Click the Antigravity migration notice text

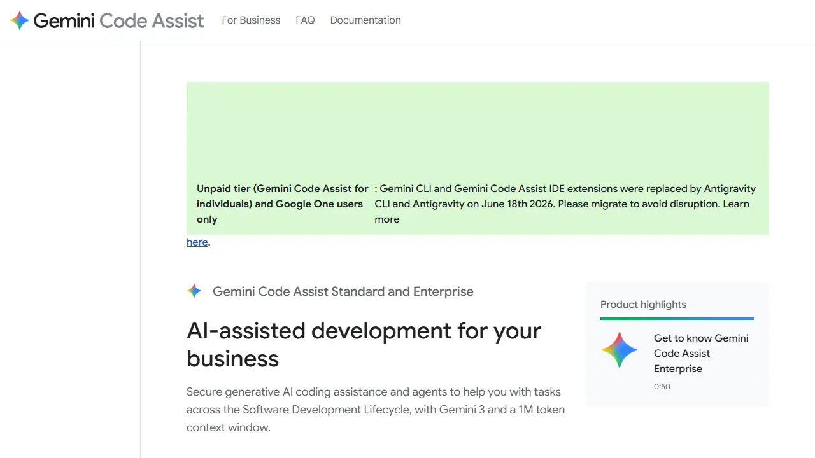click(565, 204)
